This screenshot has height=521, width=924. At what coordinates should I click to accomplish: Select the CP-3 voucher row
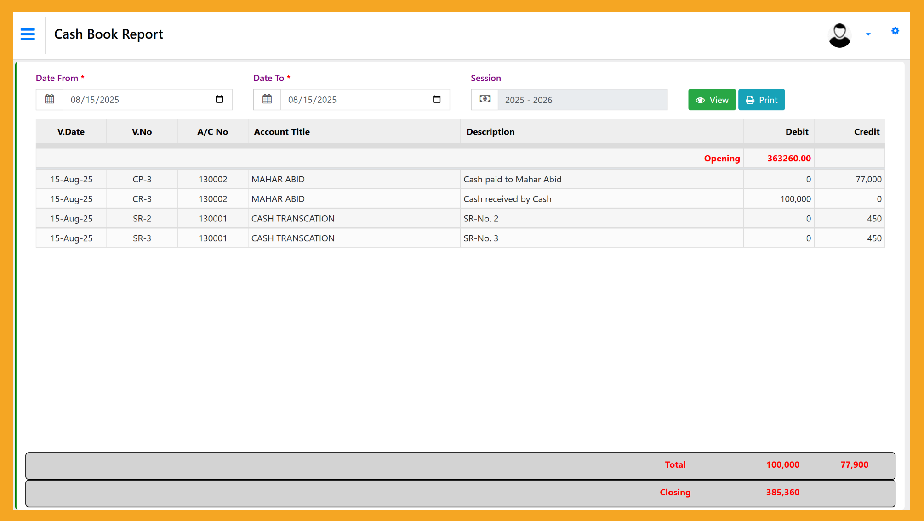[x=142, y=179]
